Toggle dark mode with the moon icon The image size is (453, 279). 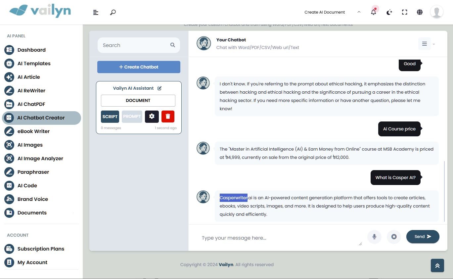389,12
